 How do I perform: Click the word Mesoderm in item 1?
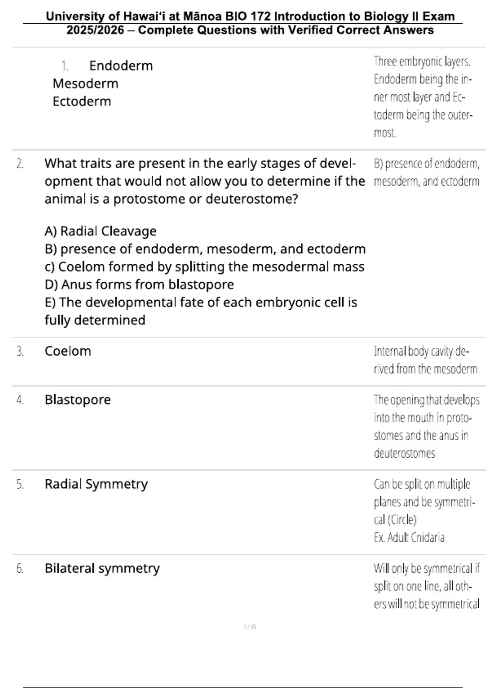point(85,83)
